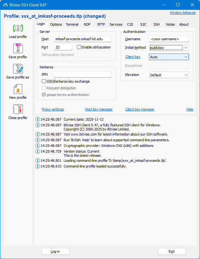Click the Load profile icon

point(18,28)
